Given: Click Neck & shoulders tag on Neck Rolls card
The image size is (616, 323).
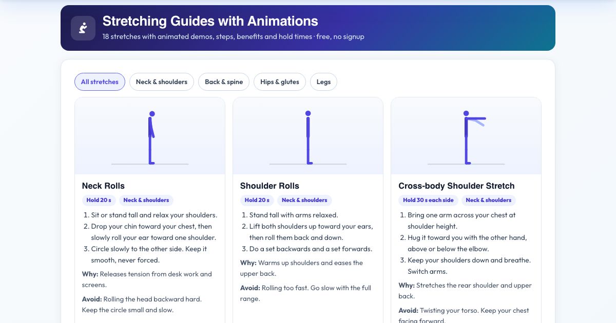Looking at the screenshot, I should coord(146,200).
